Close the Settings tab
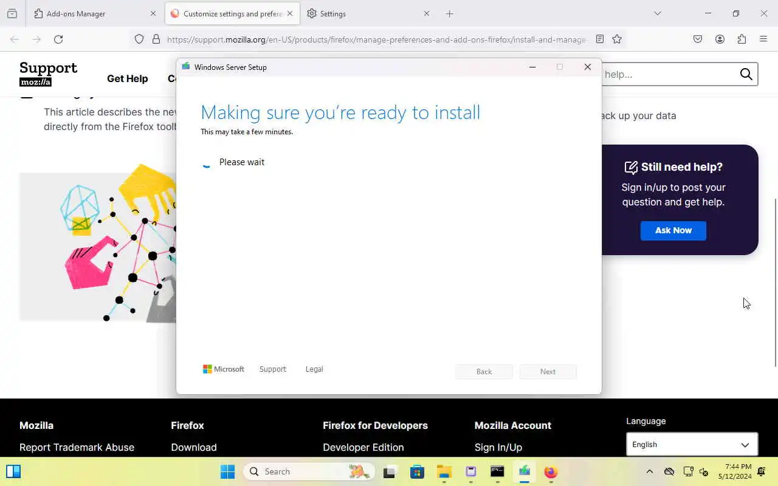 [426, 13]
